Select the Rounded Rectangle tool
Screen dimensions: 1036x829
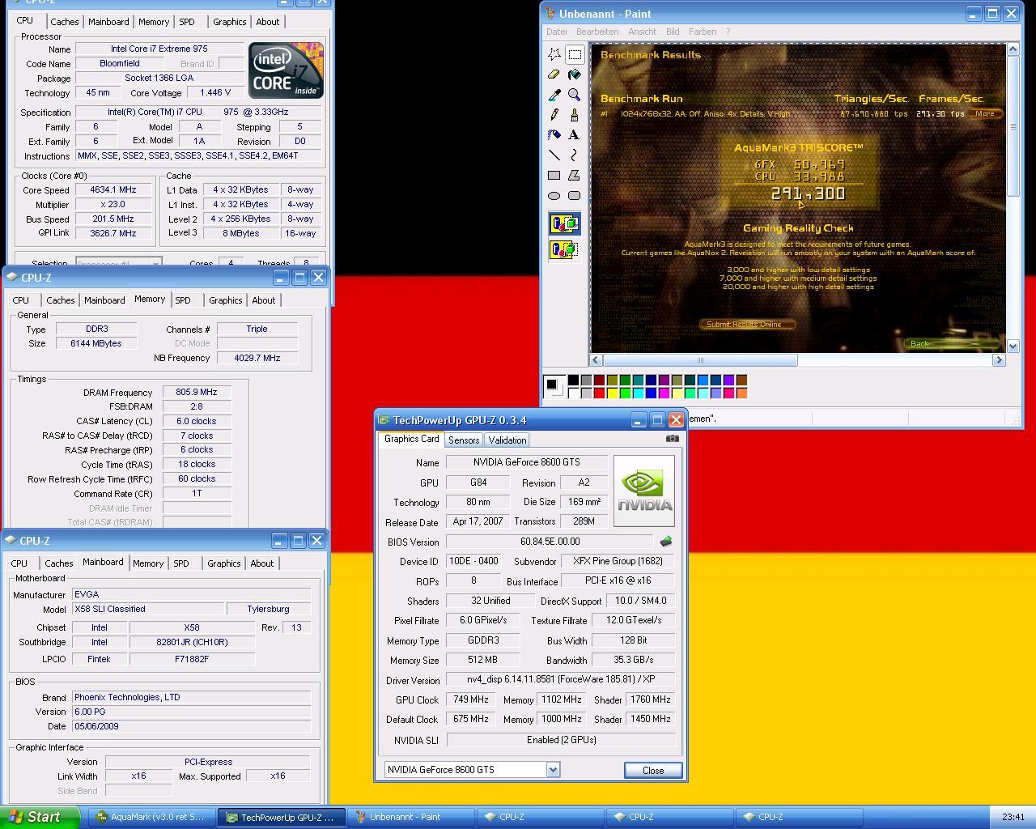575,195
